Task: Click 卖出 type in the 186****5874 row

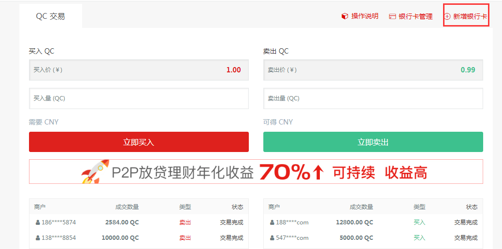Action: tap(185, 222)
